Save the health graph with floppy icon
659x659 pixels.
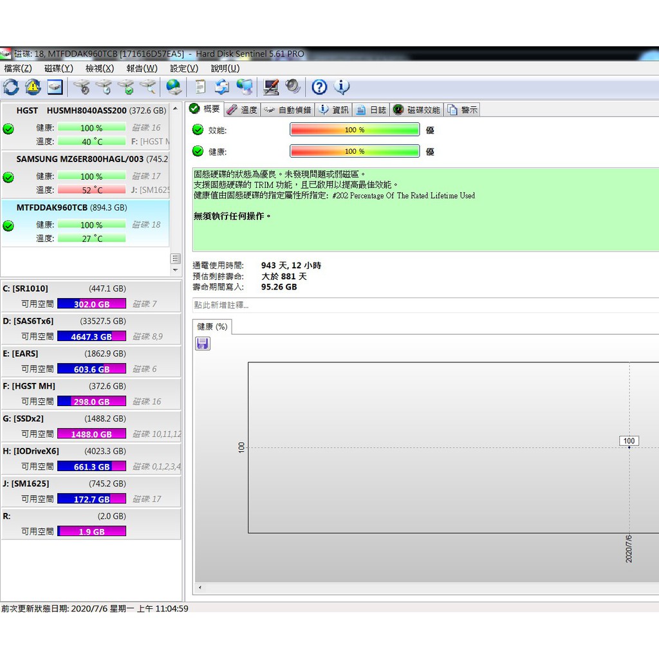click(x=203, y=344)
